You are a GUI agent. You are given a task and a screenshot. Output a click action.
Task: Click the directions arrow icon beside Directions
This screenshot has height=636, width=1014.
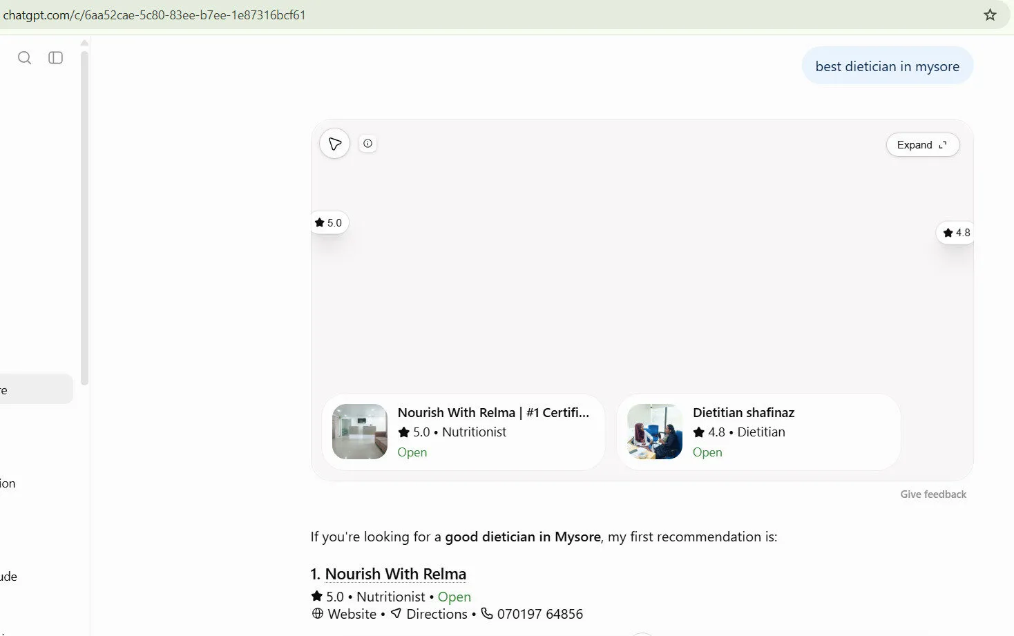[x=396, y=613]
